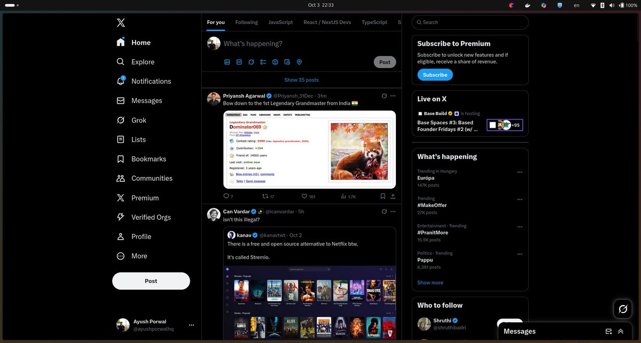Open floating Grok button bottom right
The width and height of the screenshot is (641, 343).
click(x=623, y=309)
